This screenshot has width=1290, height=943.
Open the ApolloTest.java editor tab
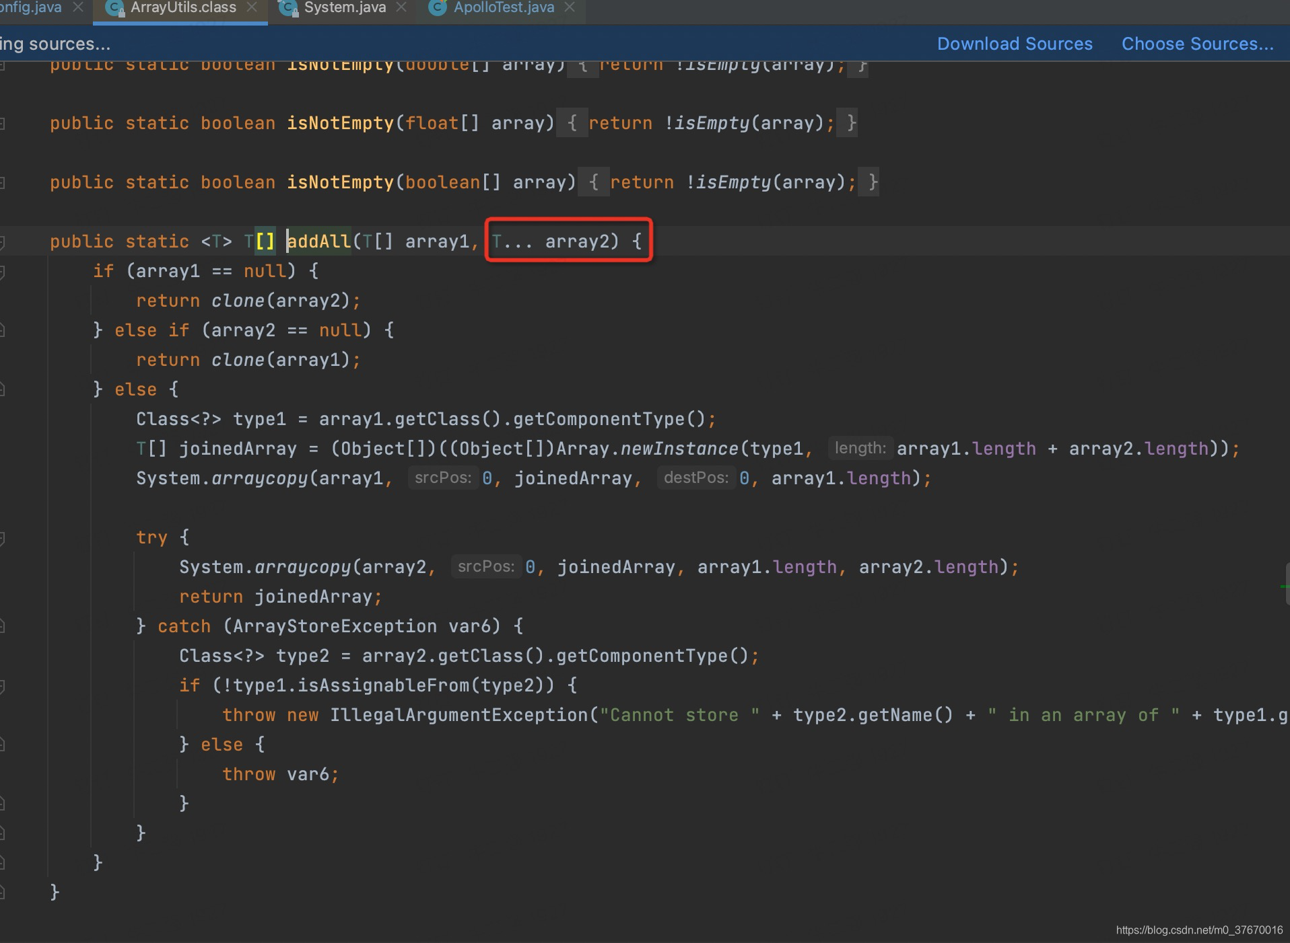[x=504, y=8]
